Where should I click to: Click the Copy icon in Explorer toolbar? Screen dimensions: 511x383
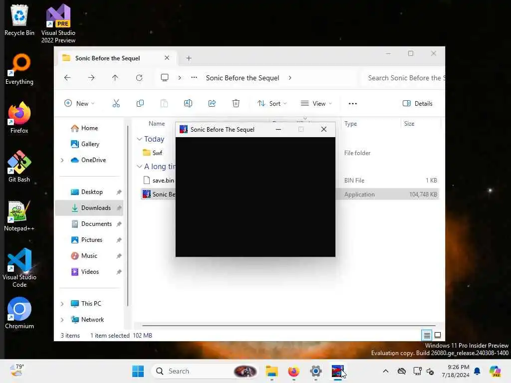(140, 104)
